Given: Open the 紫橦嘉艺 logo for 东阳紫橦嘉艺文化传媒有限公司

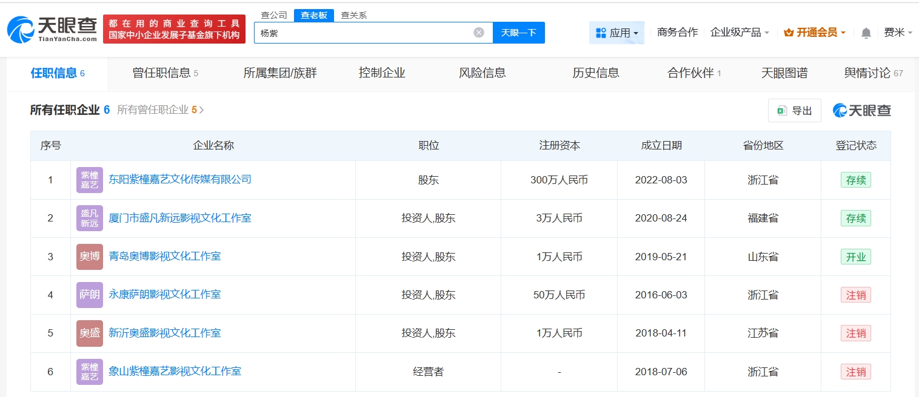Looking at the screenshot, I should (x=90, y=180).
